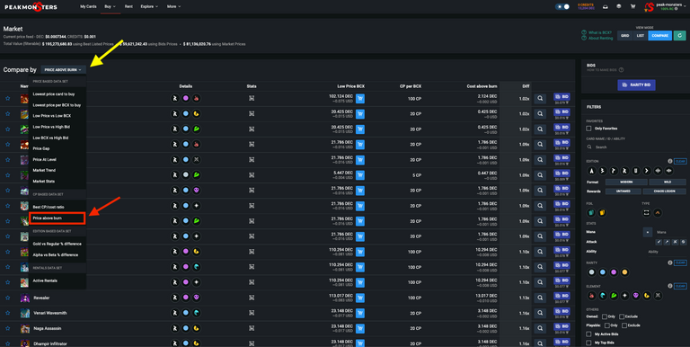Open the Compare by Price Above Burn dropdown
This screenshot has width=690, height=347.
(63, 69)
